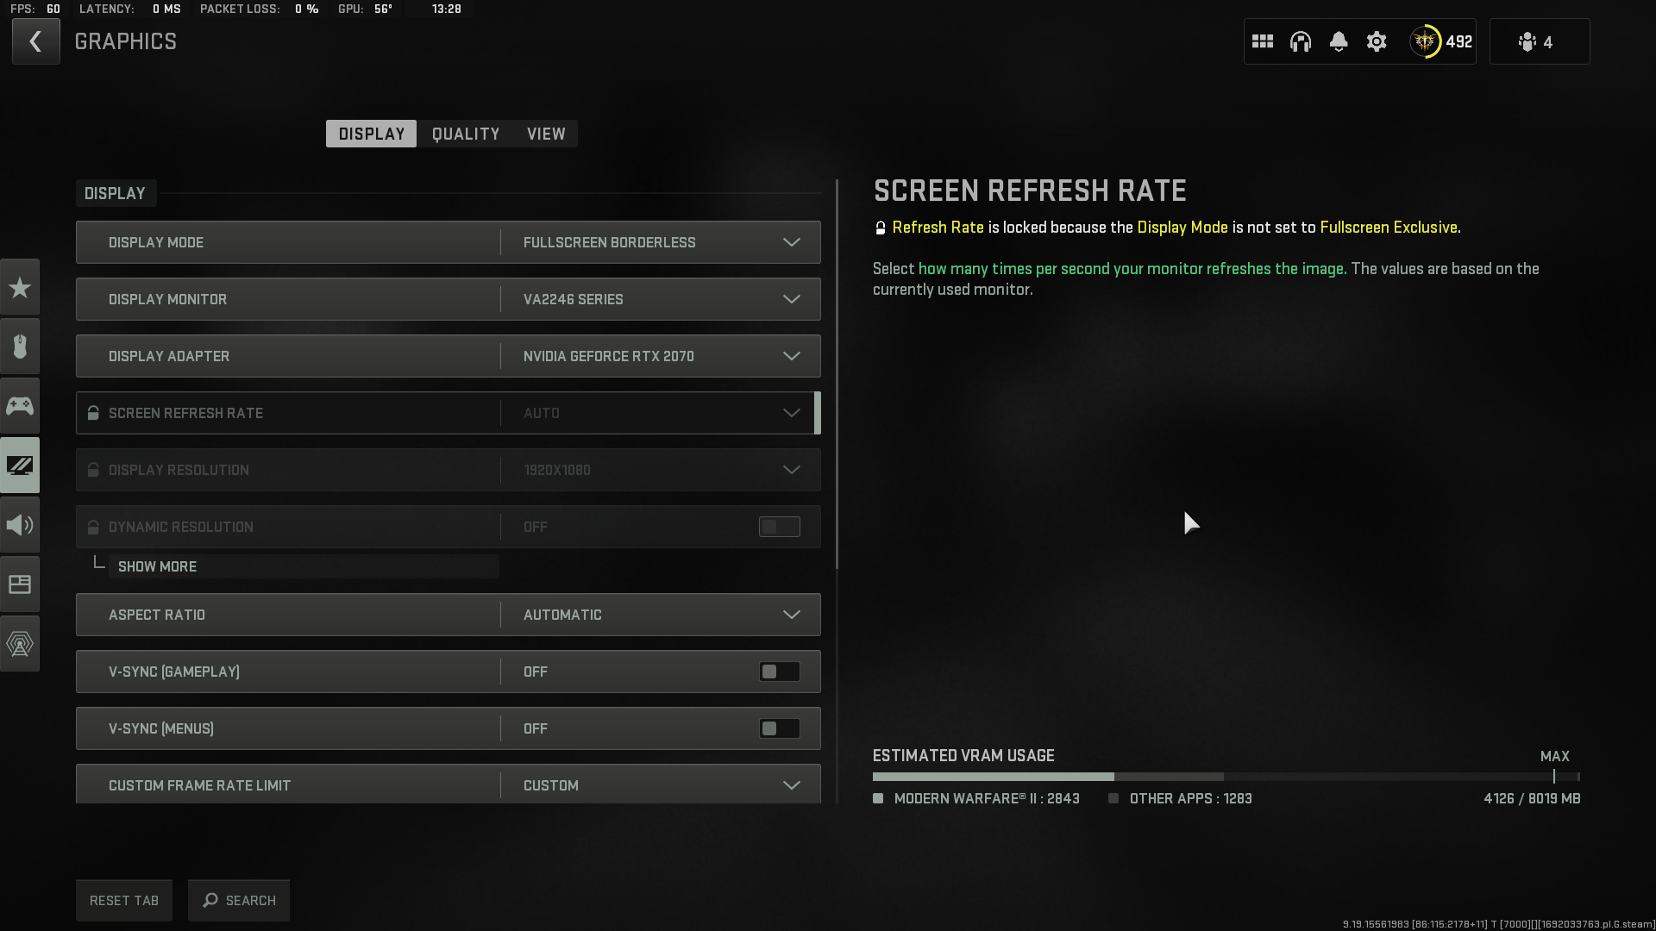Open Audio settings via the speaker icon
Image resolution: width=1656 pixels, height=931 pixels.
pos(19,524)
